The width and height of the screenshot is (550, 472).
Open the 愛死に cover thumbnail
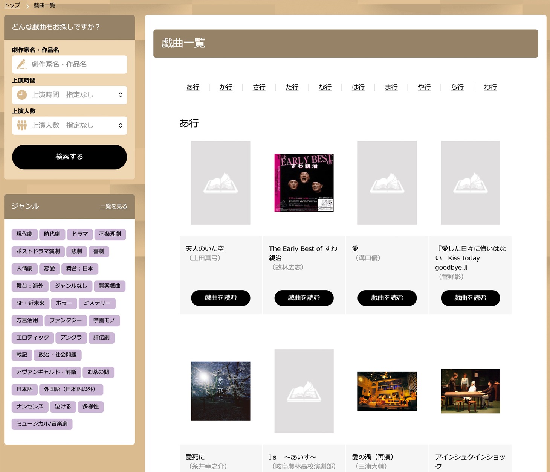[221, 391]
